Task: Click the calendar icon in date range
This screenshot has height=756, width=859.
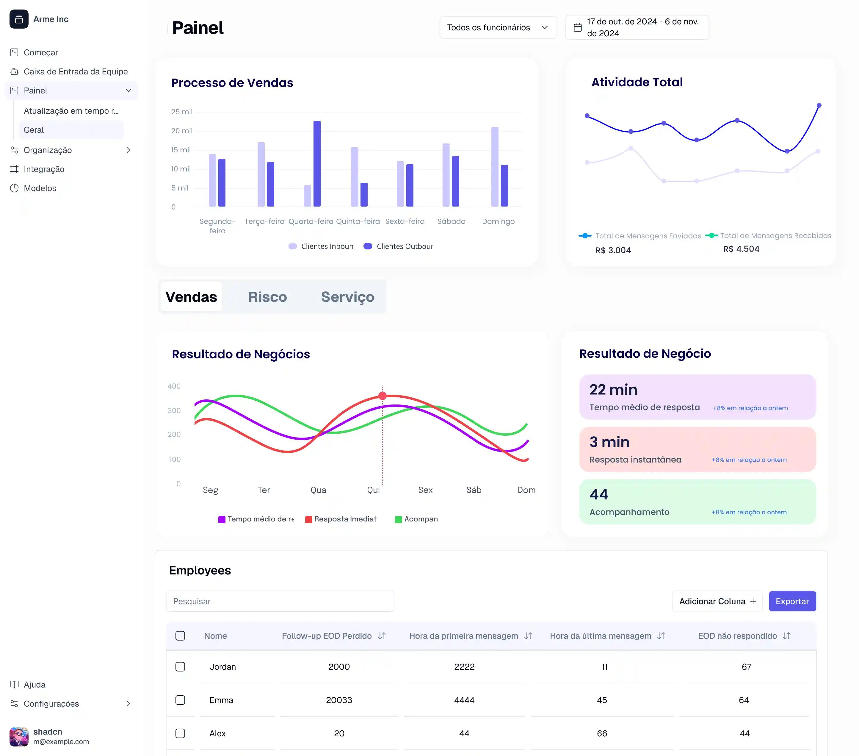Action: pyautogui.click(x=577, y=27)
